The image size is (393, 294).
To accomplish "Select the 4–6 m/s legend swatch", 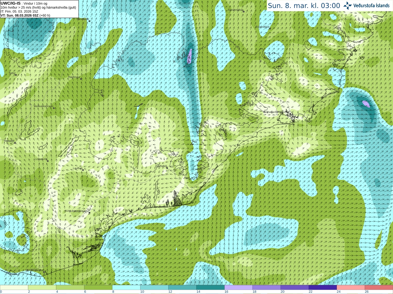I will [70, 288].
